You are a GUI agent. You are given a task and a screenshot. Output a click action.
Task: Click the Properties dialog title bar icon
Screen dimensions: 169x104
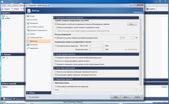27,5
